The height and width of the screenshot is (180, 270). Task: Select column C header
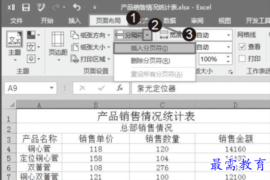pos(162,104)
